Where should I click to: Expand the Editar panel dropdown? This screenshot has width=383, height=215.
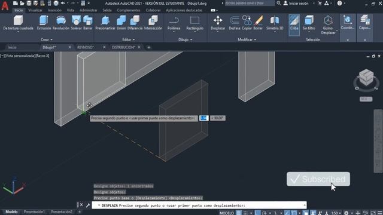coord(129,39)
